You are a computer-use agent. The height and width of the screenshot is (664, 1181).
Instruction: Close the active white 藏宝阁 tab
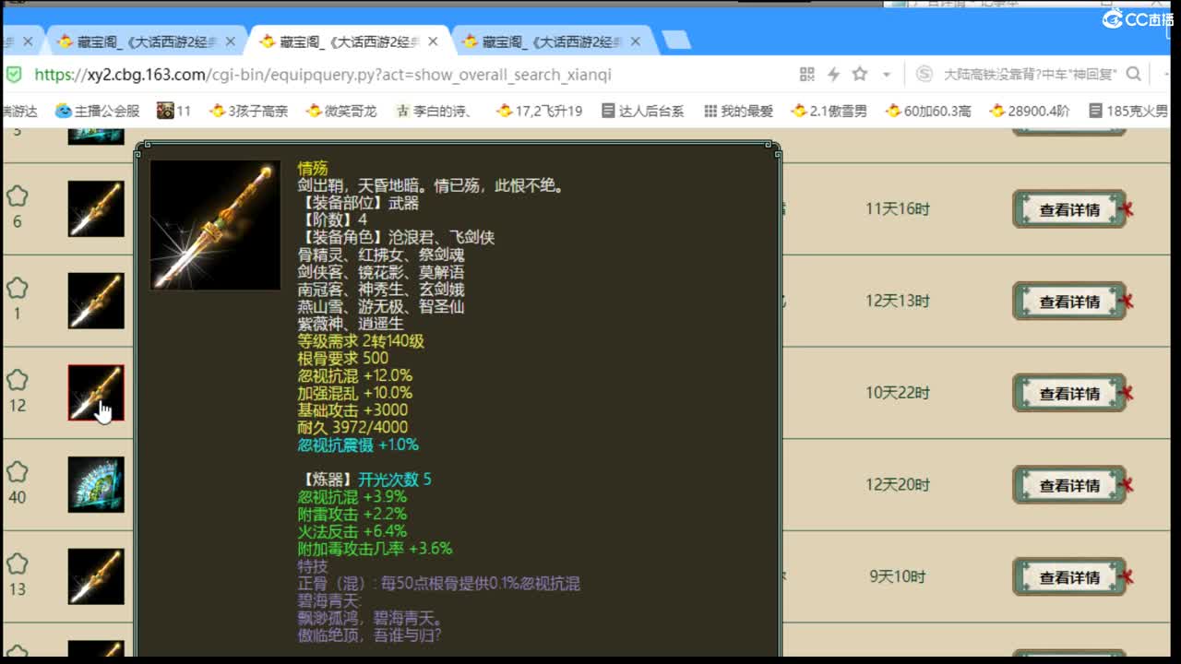click(x=433, y=41)
